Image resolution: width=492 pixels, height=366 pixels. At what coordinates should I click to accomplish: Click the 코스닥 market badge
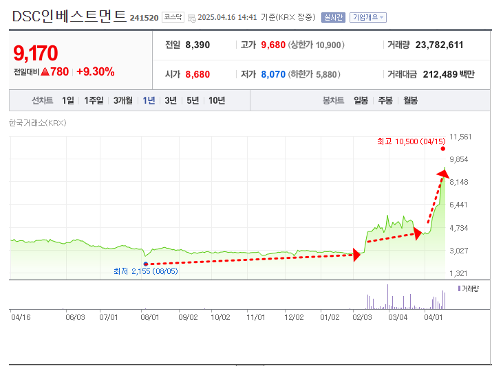coord(173,17)
